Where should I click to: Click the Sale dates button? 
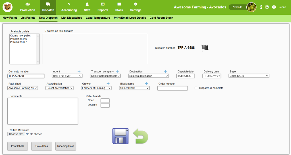click(41, 146)
